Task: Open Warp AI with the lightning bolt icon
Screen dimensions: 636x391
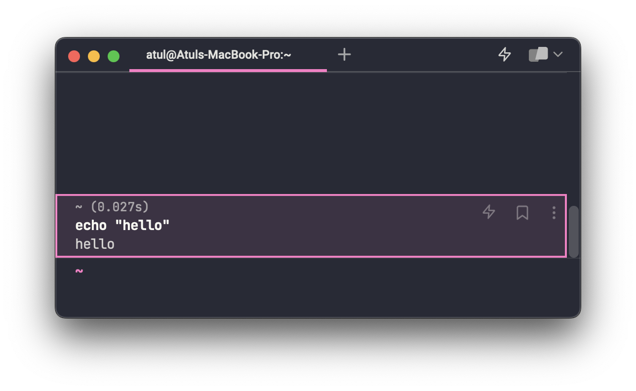Action: [x=505, y=55]
